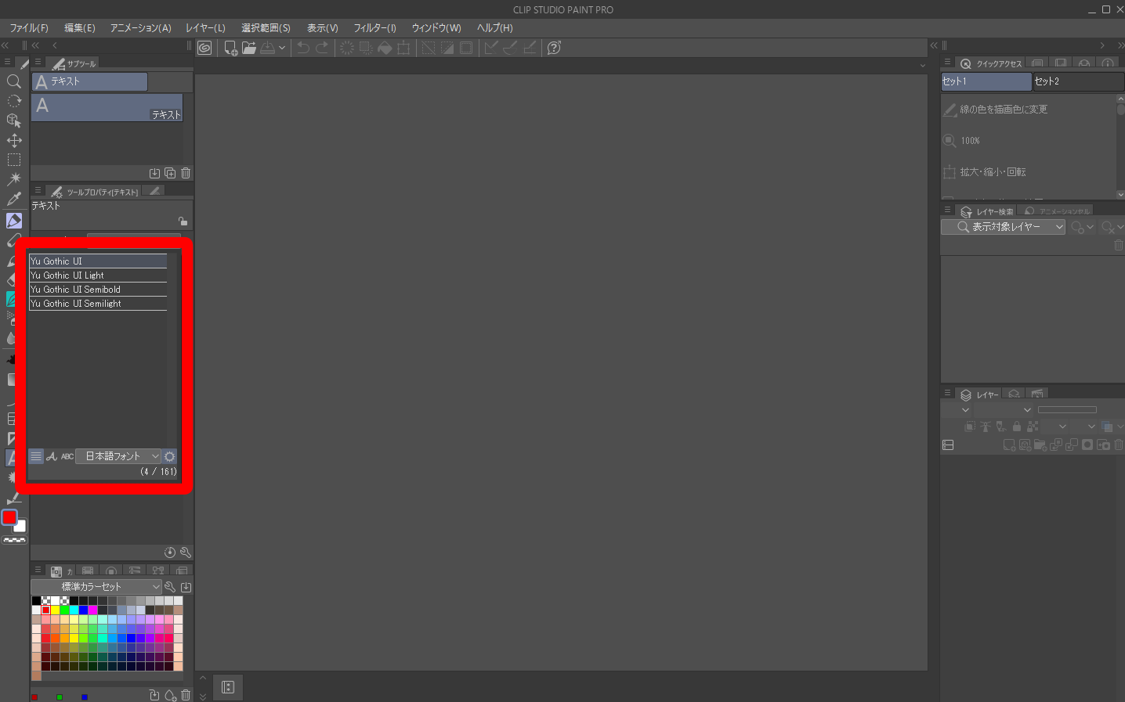Click 線の色を描画色に変更 in Quick Access
The height and width of the screenshot is (702, 1125).
click(x=1003, y=110)
